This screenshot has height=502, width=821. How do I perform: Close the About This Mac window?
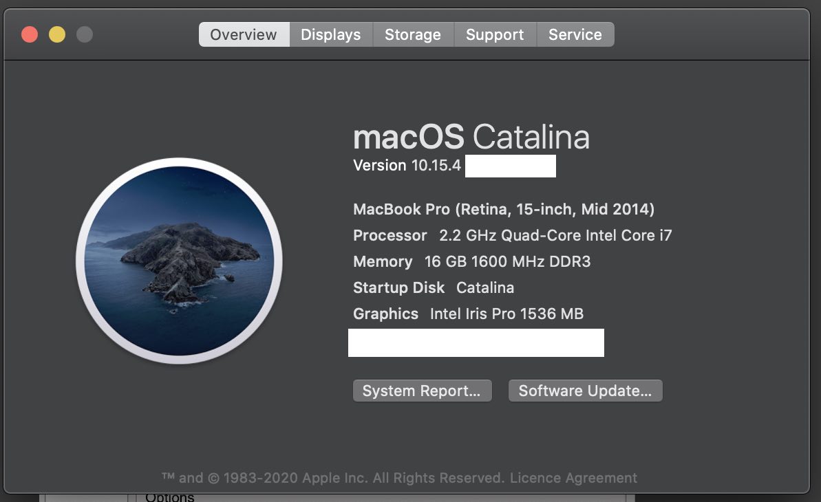click(x=30, y=34)
